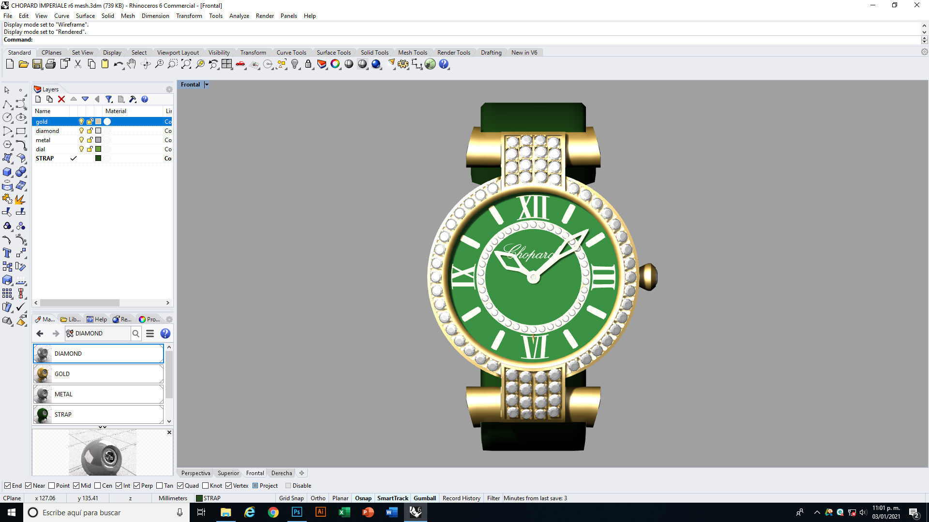Click the layer filter funnel icon

[x=109, y=99]
